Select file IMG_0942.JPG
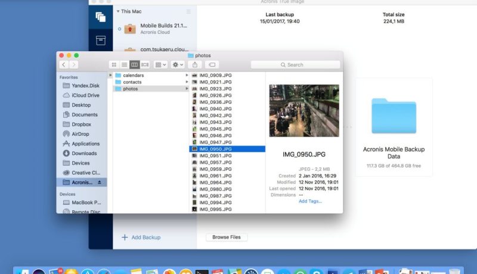The width and height of the screenshot is (477, 274). point(227,116)
